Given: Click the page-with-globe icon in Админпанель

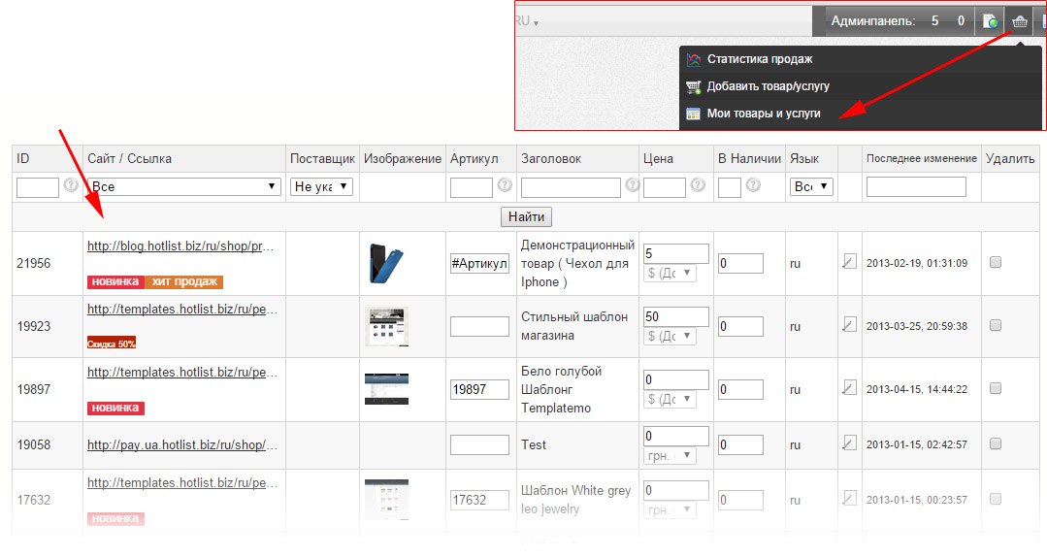Looking at the screenshot, I should [990, 20].
